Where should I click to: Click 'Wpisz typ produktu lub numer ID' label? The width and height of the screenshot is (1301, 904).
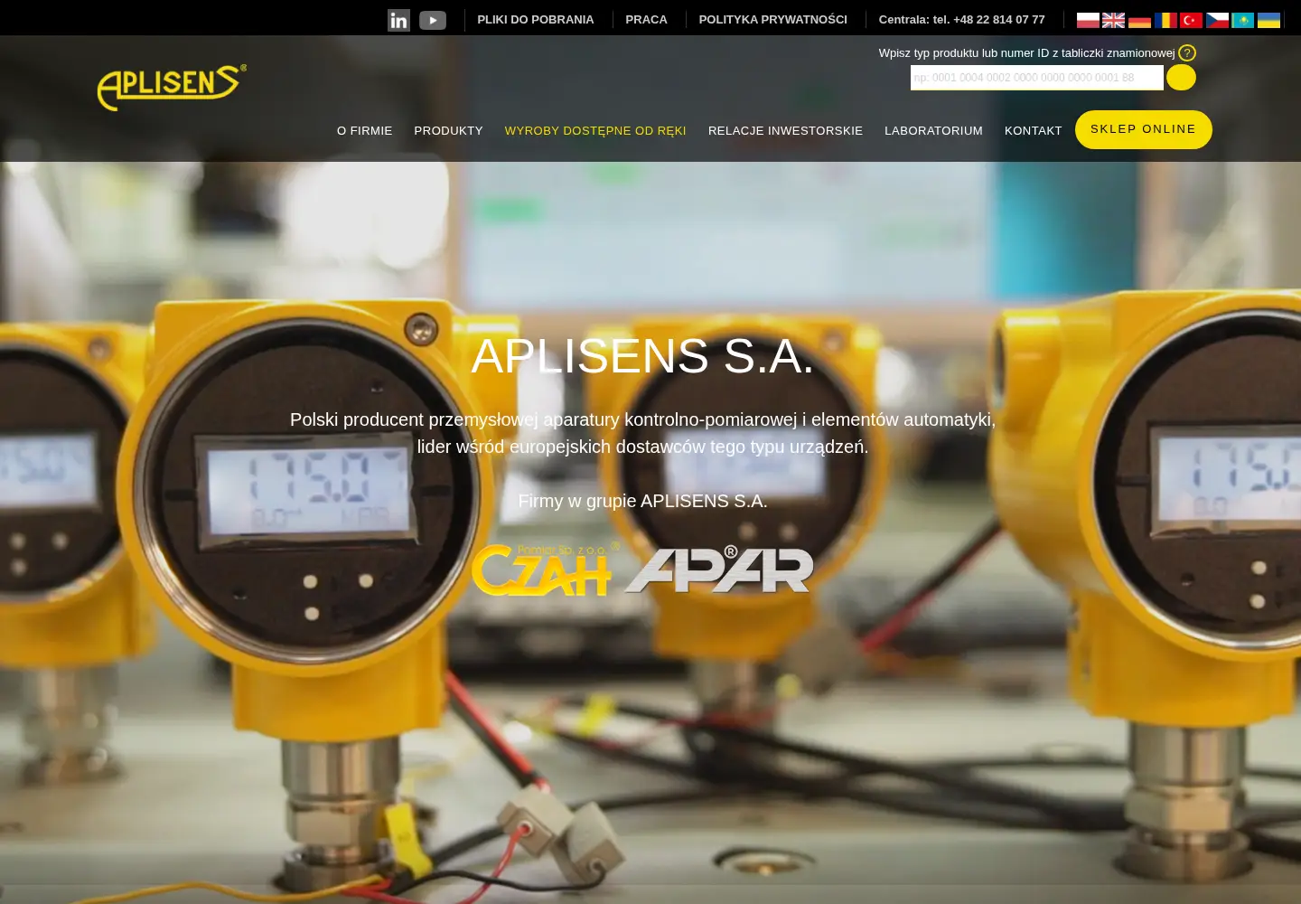pos(1027,53)
